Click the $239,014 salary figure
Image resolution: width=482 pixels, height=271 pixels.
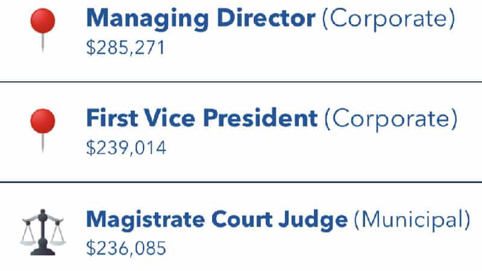(x=126, y=148)
